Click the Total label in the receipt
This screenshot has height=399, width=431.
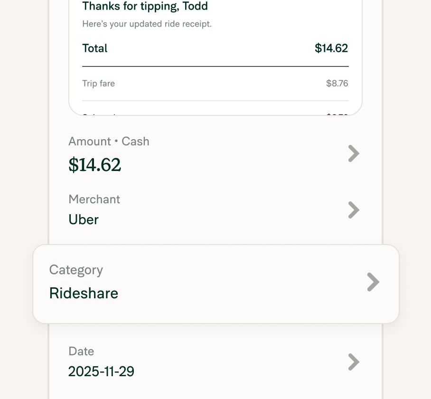pyautogui.click(x=95, y=48)
